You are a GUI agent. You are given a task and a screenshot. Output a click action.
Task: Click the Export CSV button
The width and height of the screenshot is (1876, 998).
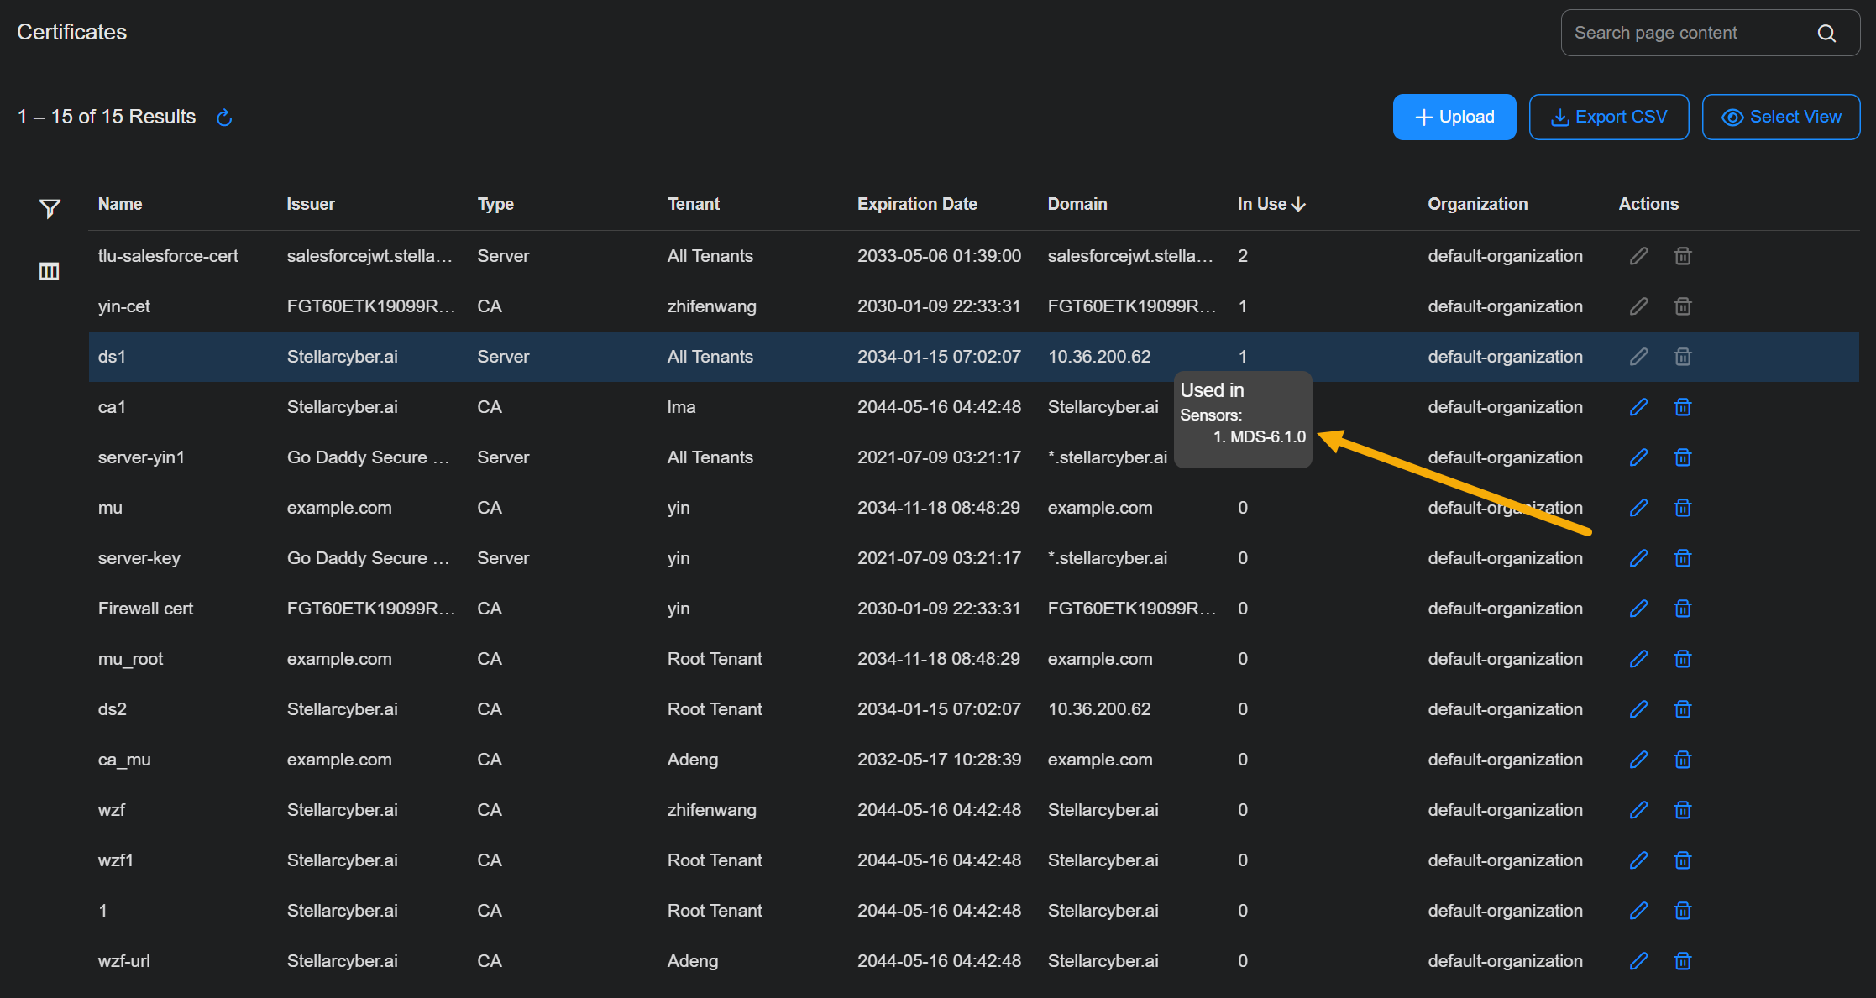(1608, 117)
